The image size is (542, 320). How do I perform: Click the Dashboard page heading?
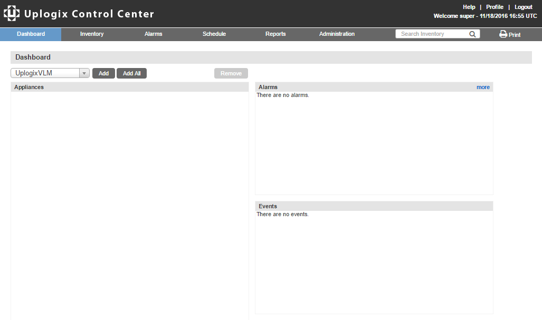pos(33,57)
